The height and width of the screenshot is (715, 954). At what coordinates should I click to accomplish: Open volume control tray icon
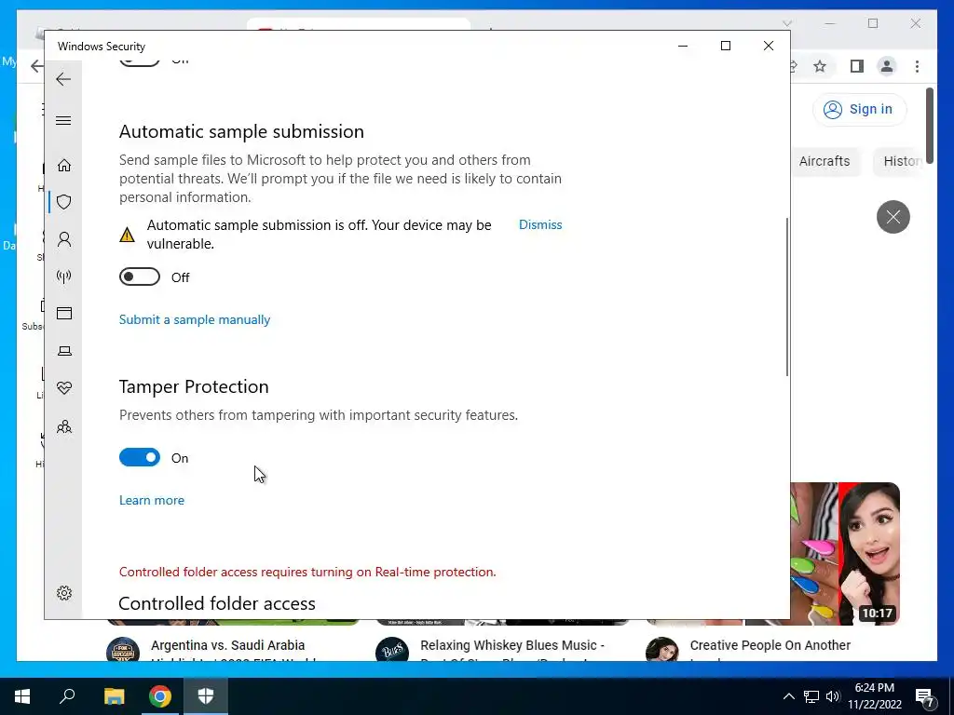(833, 696)
